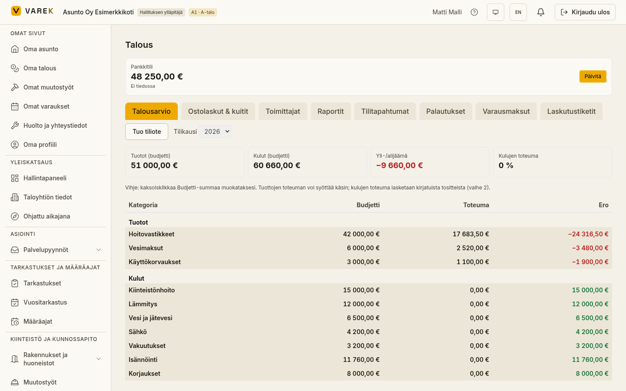
Task: Click the Oma profiili user icon
Action: [x=15, y=145]
